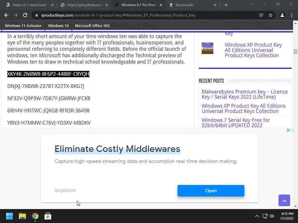Open Windows XP Product Key All Editions popular link
Image resolution: width=298 pixels, height=223 pixels.
(253, 50)
